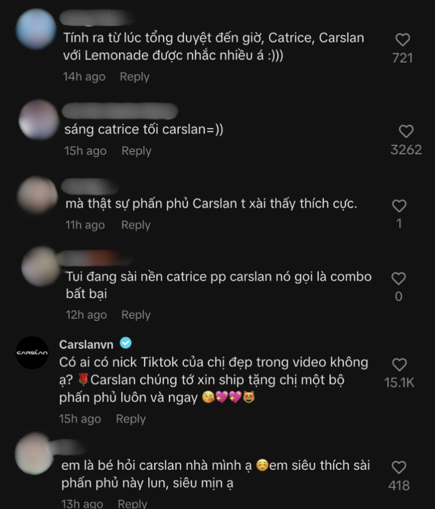
Task: Open Carslanvn profile avatar logo
Action: pos(32,353)
